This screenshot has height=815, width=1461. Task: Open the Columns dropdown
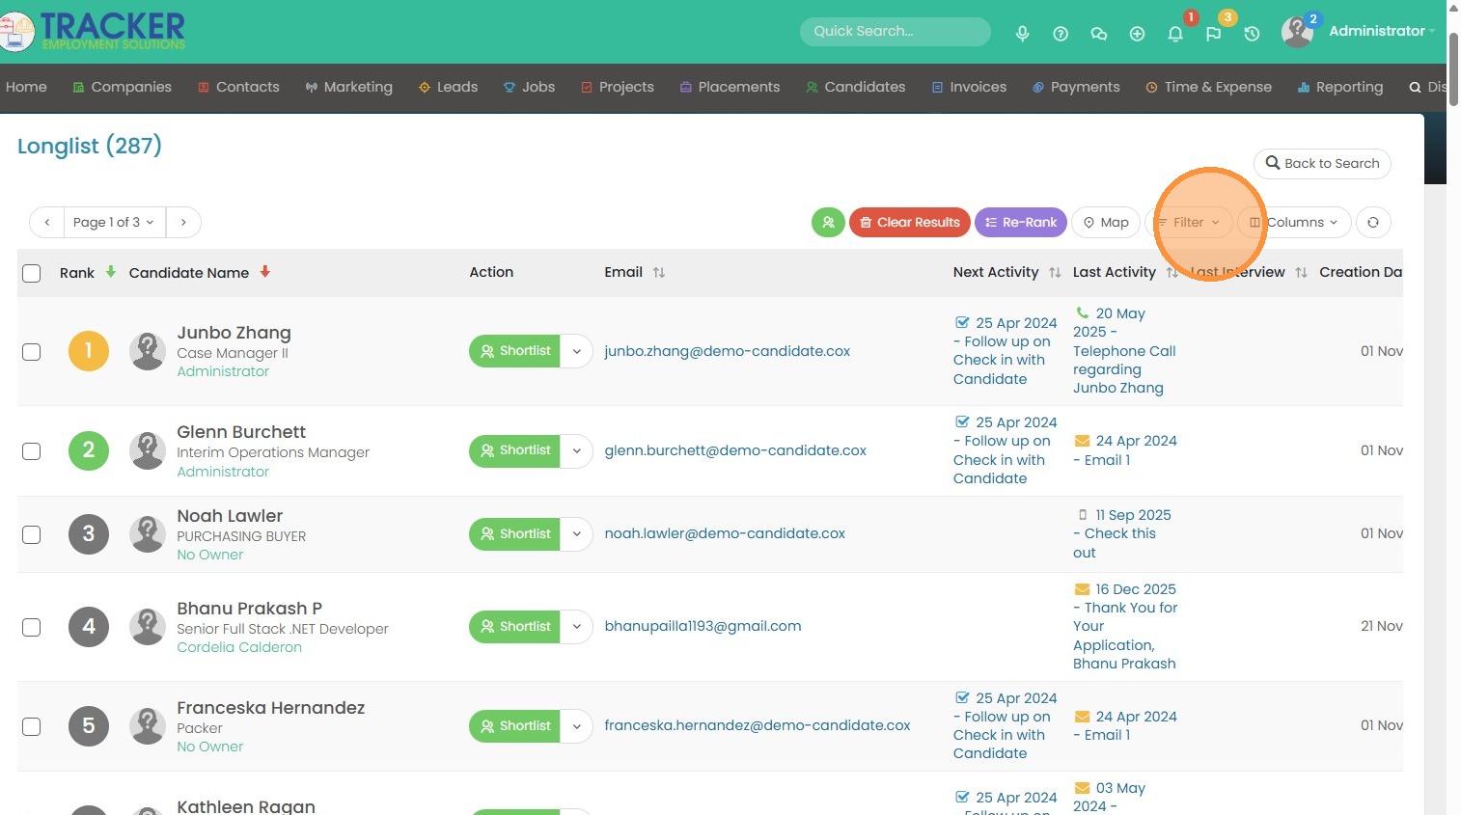click(x=1293, y=223)
